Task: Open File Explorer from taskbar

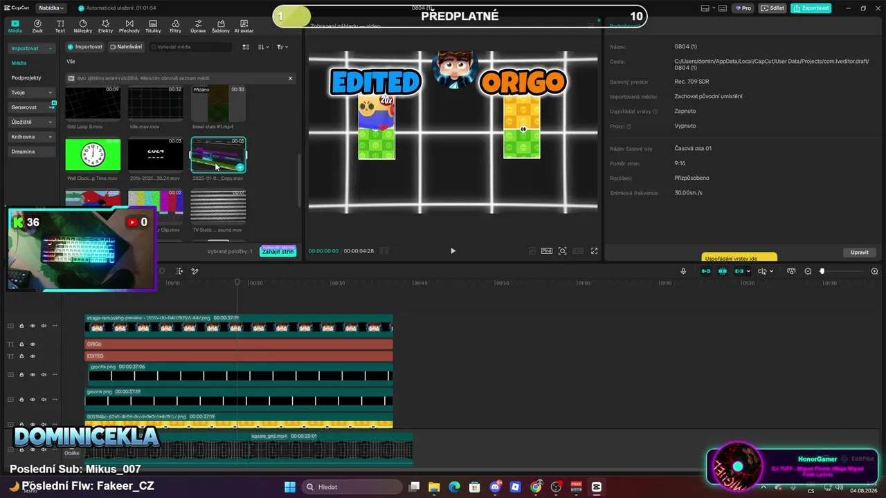Action: (x=434, y=487)
